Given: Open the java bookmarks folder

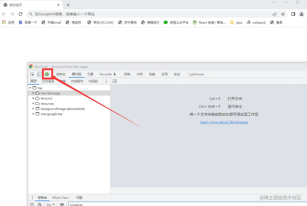Looking at the screenshot, I should coord(236,22).
